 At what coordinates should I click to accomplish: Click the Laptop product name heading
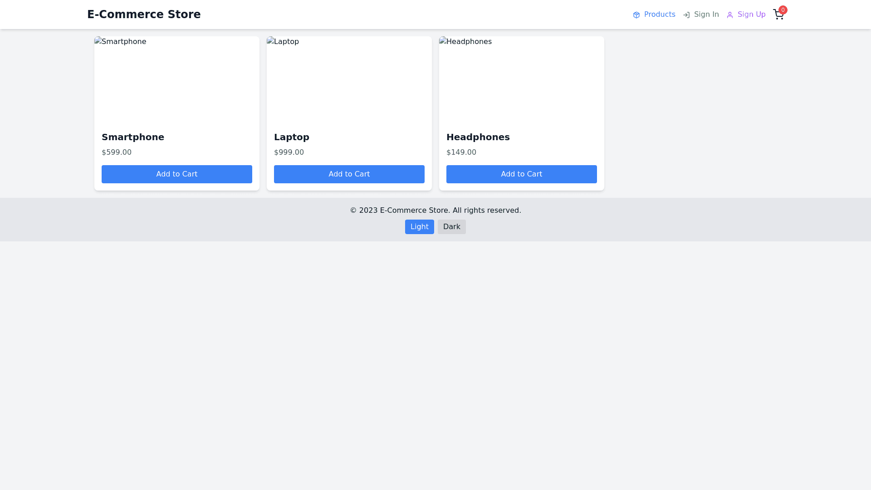(x=292, y=137)
